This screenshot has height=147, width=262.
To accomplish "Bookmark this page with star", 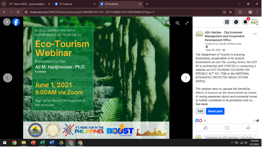I will point(230,12).
